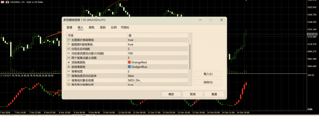This screenshot has height=116, width=319.
Task: Switch to the 输入 tab
Action: click(81, 28)
